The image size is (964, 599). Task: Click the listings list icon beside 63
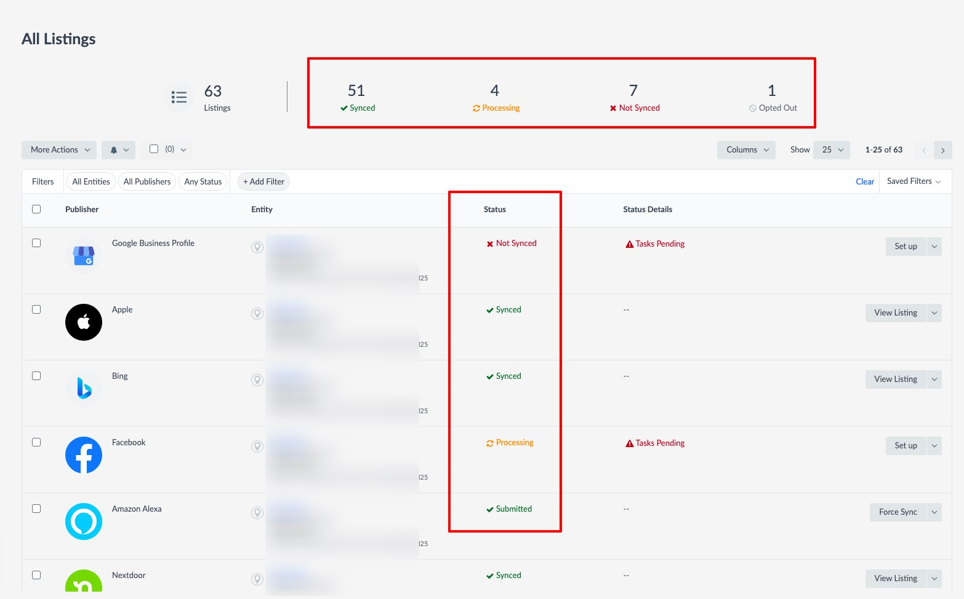click(179, 97)
